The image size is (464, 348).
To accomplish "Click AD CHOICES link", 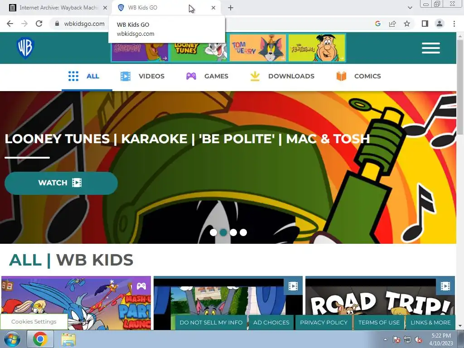I will tap(271, 323).
